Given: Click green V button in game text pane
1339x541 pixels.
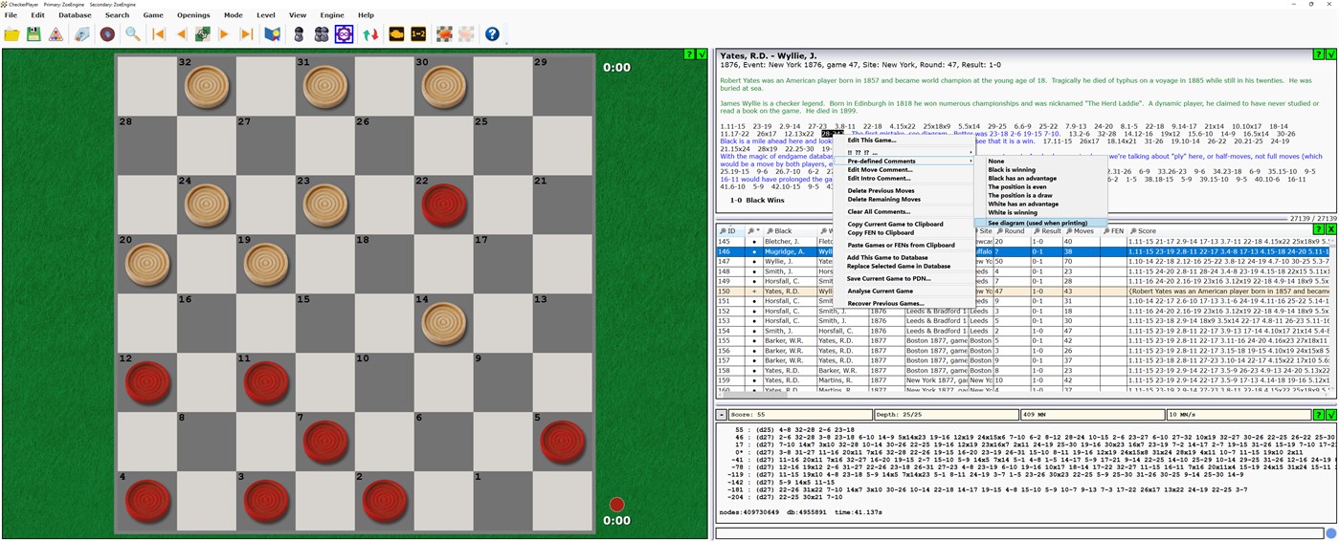Looking at the screenshot, I should click(1331, 54).
